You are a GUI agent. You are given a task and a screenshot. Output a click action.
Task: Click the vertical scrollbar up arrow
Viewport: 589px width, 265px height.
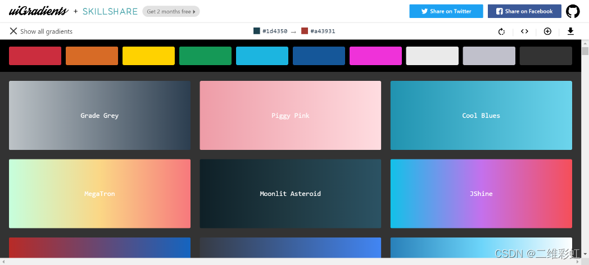tap(585, 43)
